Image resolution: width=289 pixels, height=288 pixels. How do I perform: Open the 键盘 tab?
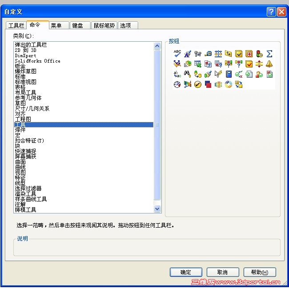[80, 25]
